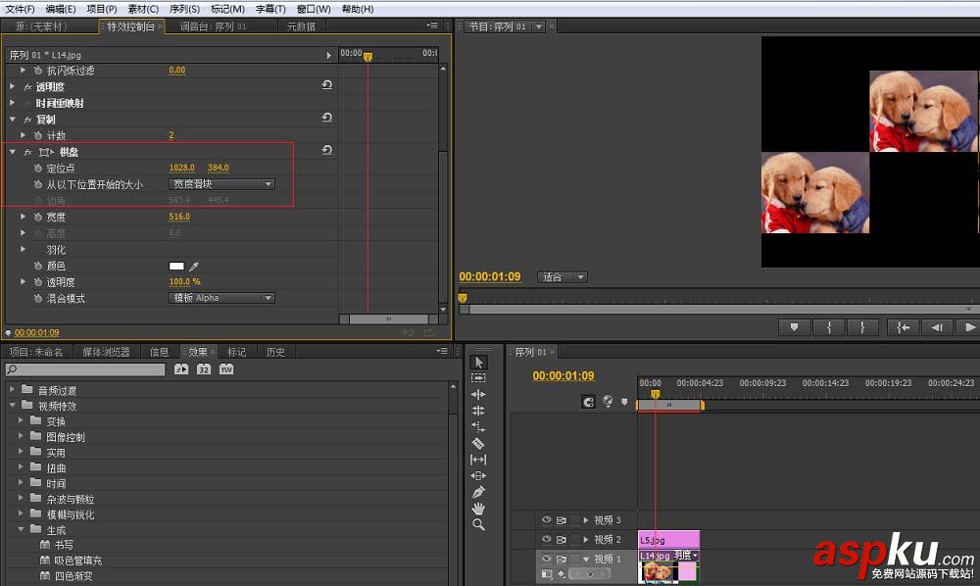This screenshot has width=980, height=586.
Task: Toggle animation stopwatch for 宽度
Action: 38,217
